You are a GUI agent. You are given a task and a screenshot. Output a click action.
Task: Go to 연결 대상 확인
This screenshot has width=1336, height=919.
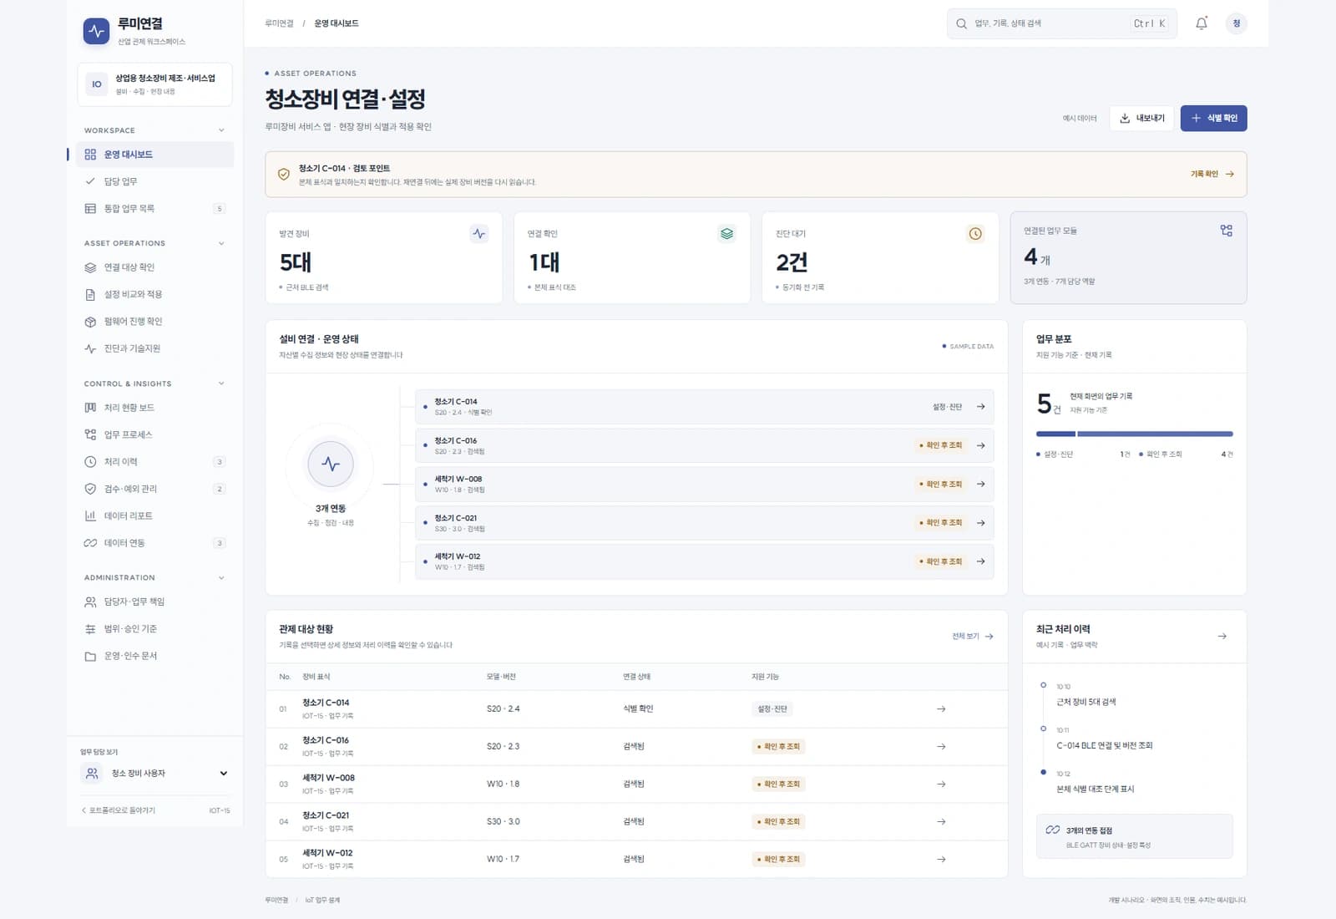(x=155, y=267)
